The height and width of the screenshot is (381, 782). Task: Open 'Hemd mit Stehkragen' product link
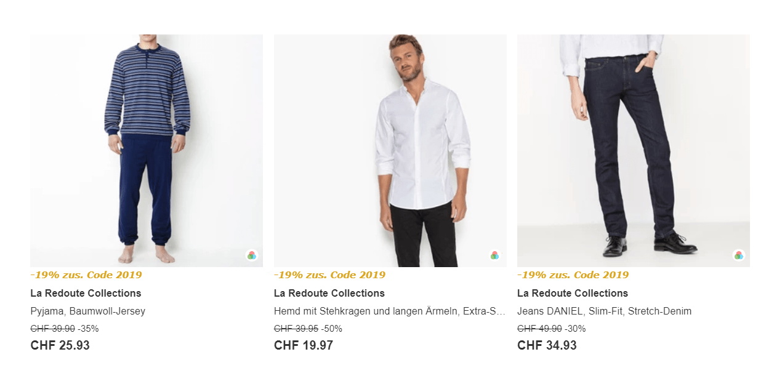[x=389, y=311]
